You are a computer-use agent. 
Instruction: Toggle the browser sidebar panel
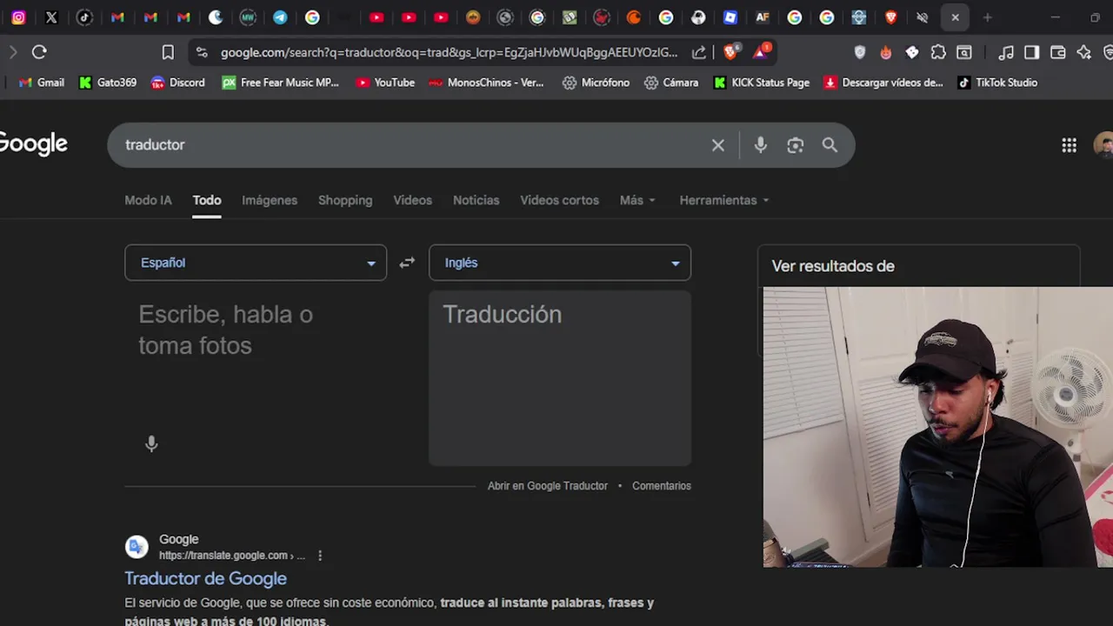coord(1031,52)
